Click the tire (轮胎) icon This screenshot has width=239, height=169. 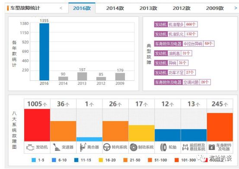click(x=163, y=147)
